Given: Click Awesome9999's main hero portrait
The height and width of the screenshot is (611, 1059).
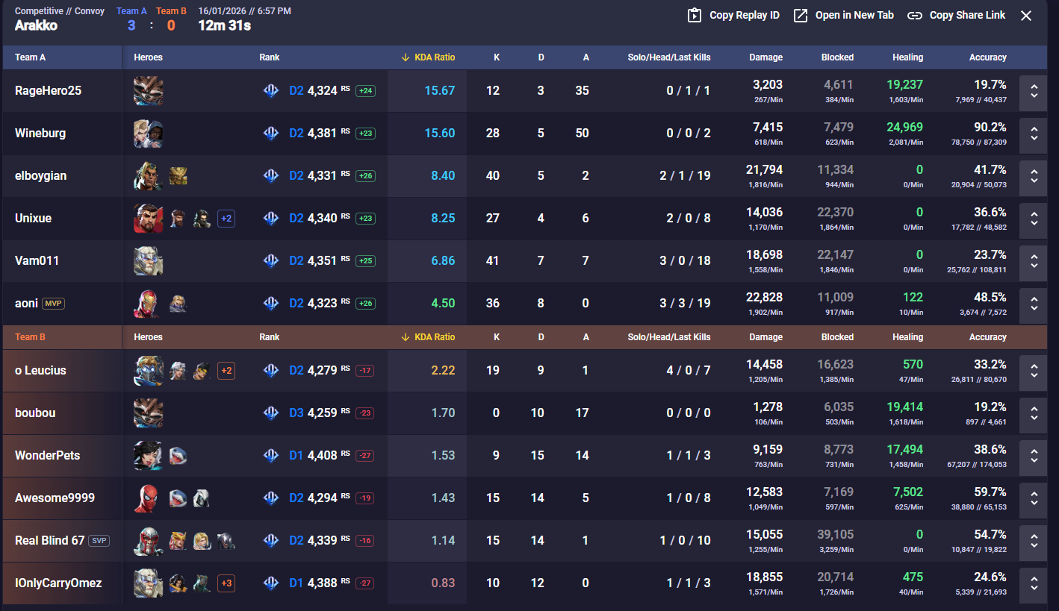Looking at the screenshot, I should pyautogui.click(x=149, y=498).
